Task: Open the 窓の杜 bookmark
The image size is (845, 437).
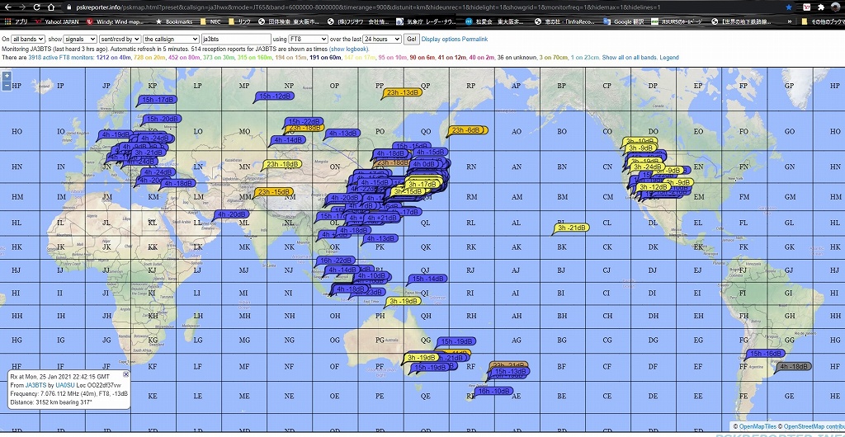Action: click(565, 21)
